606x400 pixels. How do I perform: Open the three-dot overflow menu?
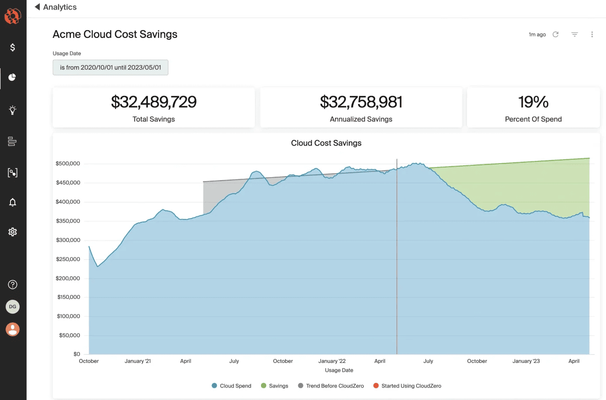point(592,34)
